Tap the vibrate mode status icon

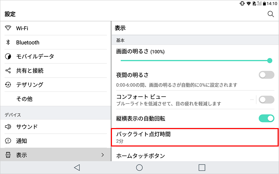coord(242,3)
